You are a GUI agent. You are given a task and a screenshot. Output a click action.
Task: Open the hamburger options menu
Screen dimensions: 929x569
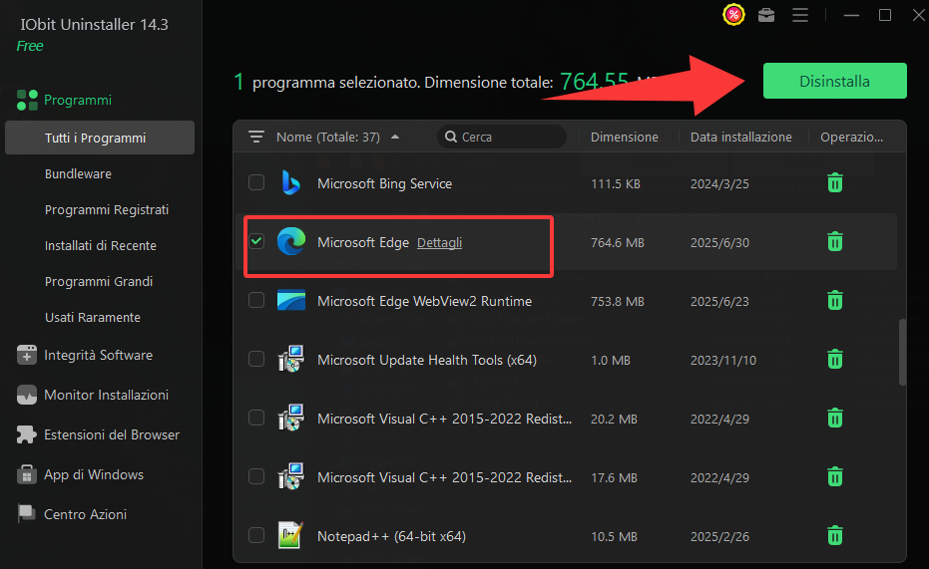pyautogui.click(x=800, y=15)
